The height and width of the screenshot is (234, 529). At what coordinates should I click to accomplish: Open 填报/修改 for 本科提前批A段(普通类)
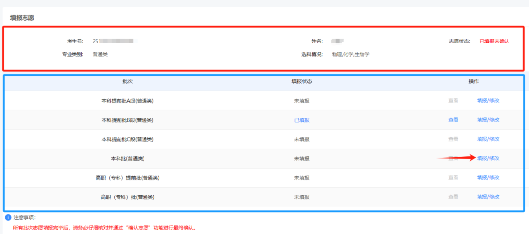(x=488, y=101)
